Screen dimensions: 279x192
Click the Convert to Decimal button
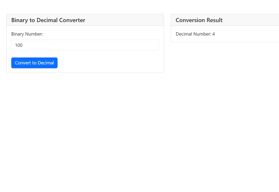click(34, 63)
